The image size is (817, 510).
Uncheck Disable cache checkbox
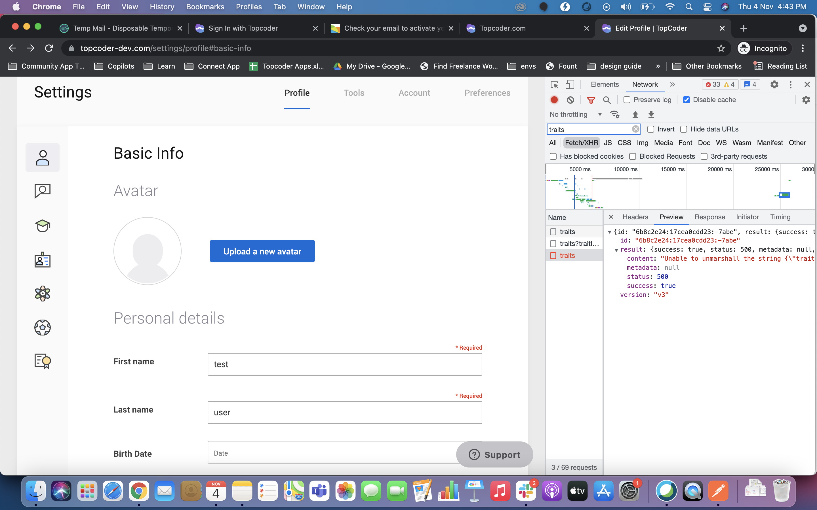click(686, 100)
